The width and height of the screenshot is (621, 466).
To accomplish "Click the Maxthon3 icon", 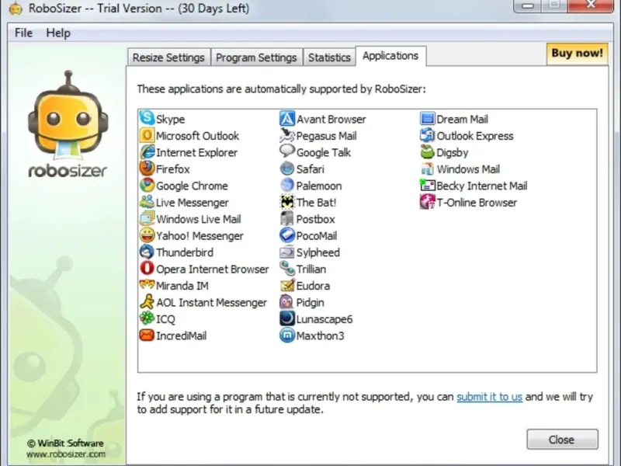I will point(287,335).
